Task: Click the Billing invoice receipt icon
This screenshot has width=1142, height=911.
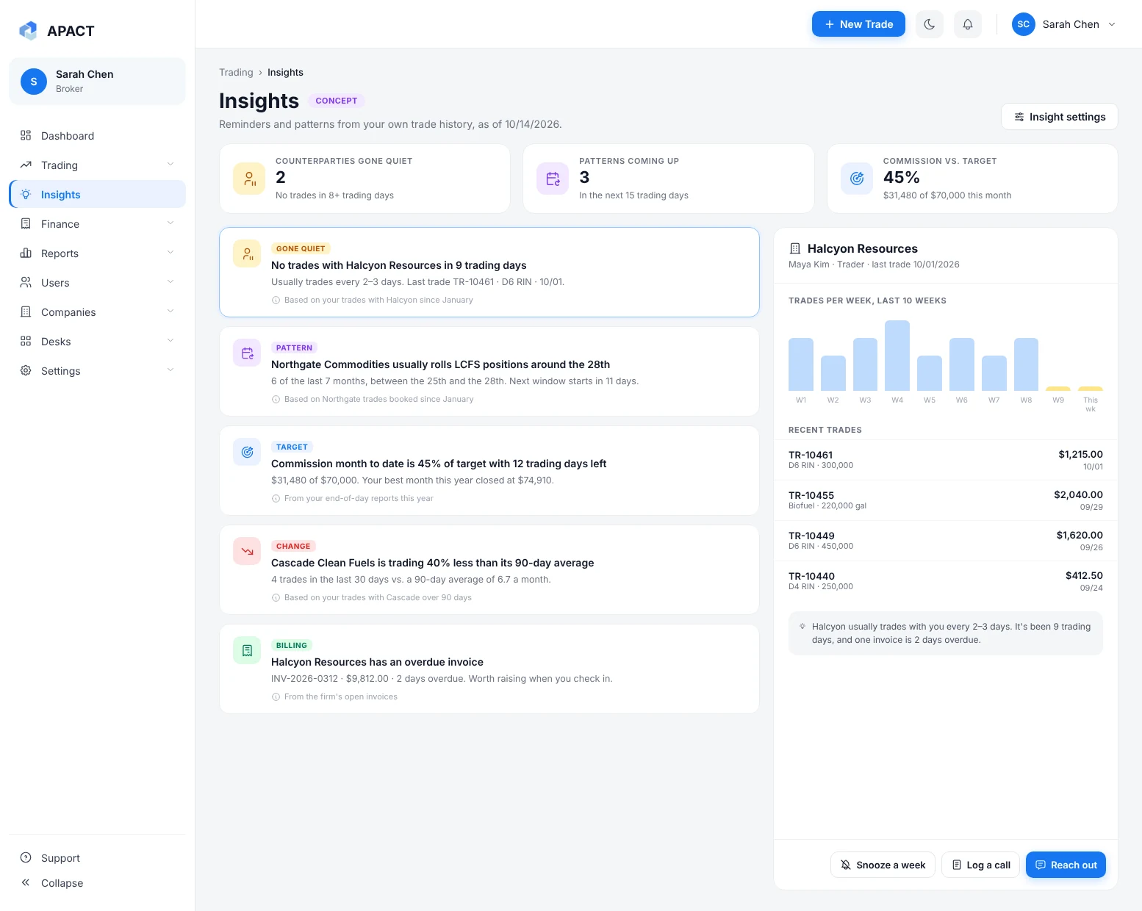Action: coord(247,651)
